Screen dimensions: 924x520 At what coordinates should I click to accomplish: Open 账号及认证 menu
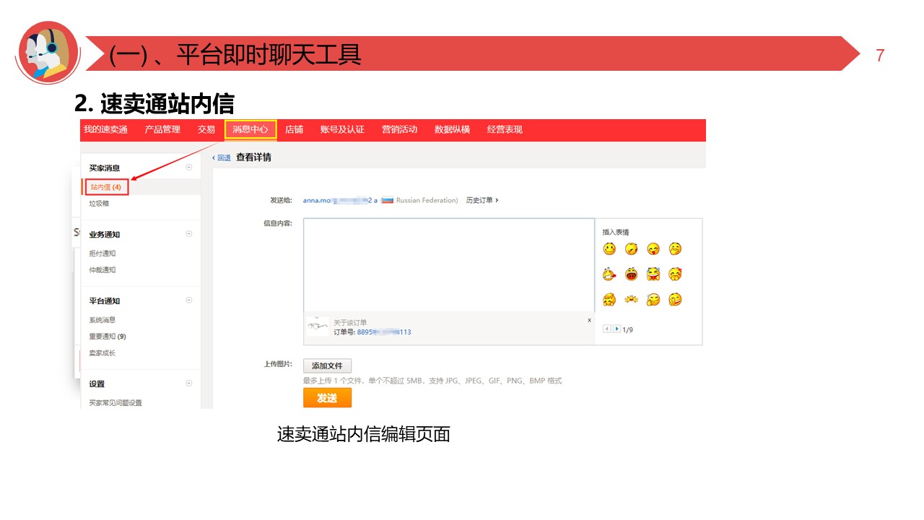(342, 130)
